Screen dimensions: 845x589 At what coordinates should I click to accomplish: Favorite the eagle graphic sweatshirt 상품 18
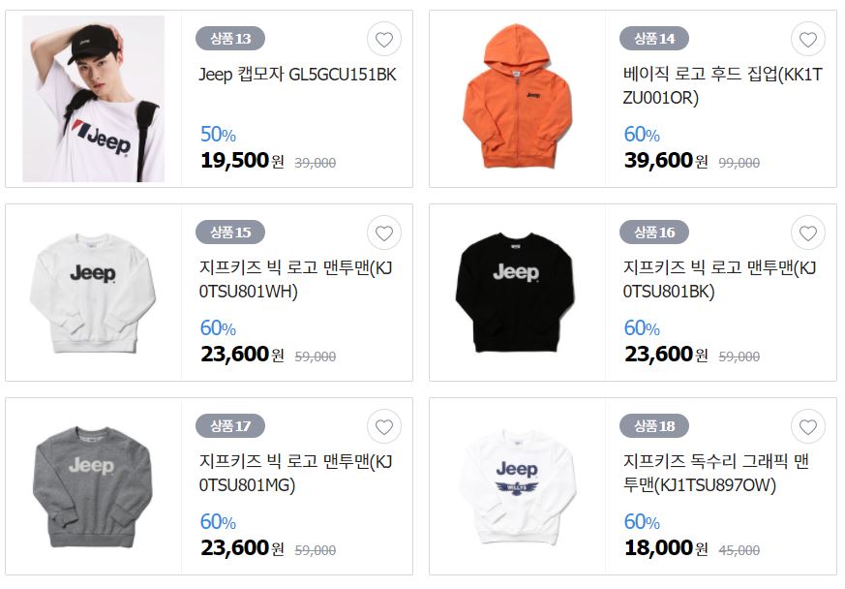pyautogui.click(x=808, y=426)
